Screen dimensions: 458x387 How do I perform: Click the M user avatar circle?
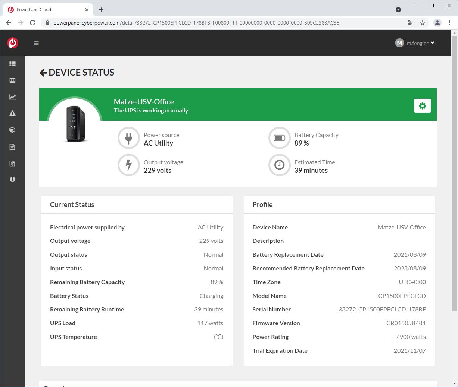[x=399, y=43]
